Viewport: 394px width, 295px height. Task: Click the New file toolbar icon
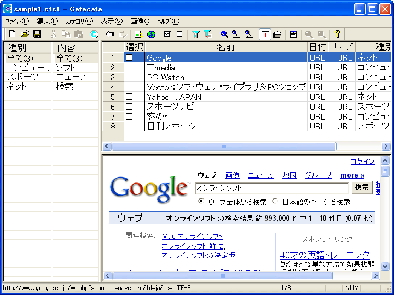pyautogui.click(x=12, y=34)
